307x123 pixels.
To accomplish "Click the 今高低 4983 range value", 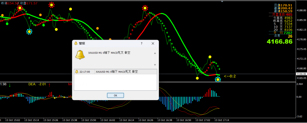I will click(x=288, y=18).
